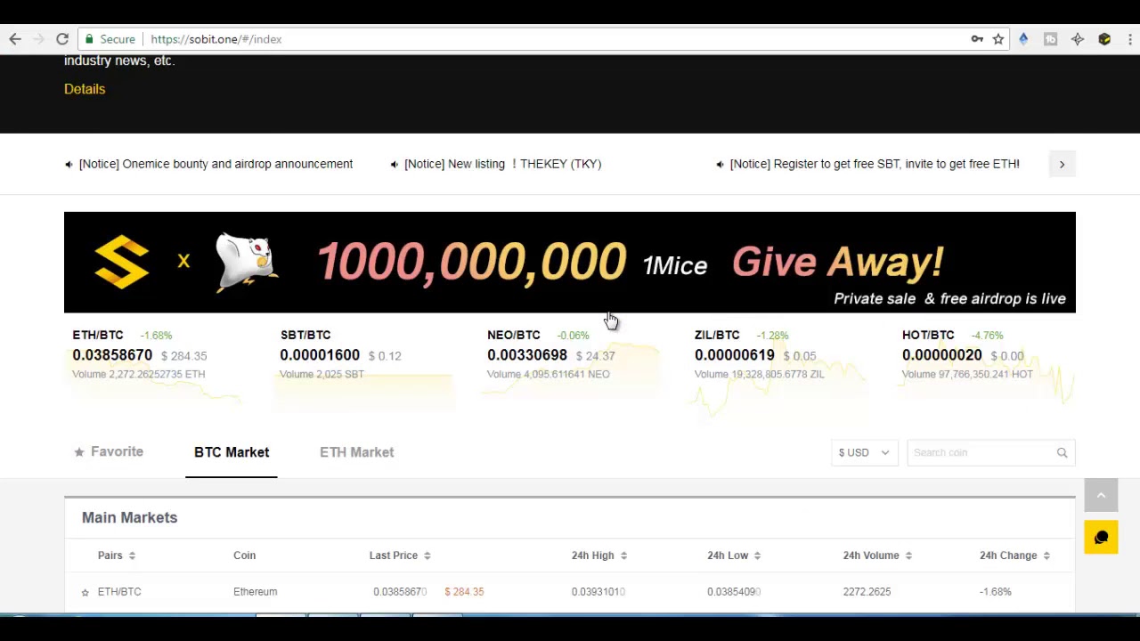Sort by Last Price arrows

pos(427,556)
